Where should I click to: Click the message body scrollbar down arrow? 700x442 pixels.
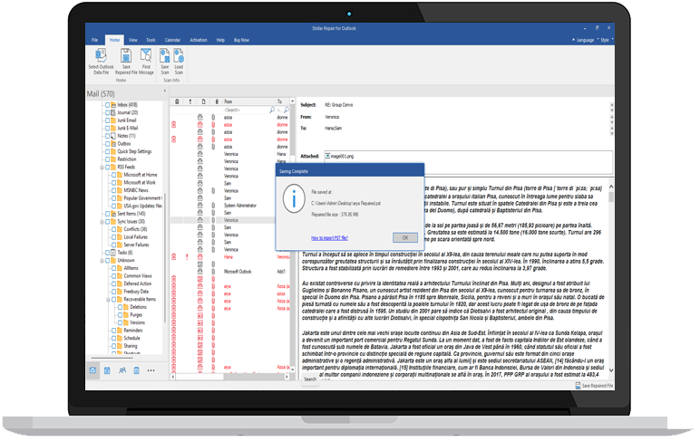point(611,370)
